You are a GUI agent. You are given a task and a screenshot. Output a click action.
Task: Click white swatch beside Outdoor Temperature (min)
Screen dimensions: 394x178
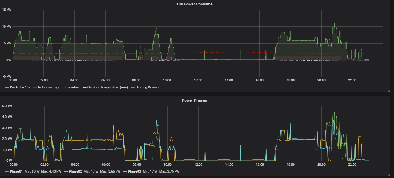coord(84,87)
